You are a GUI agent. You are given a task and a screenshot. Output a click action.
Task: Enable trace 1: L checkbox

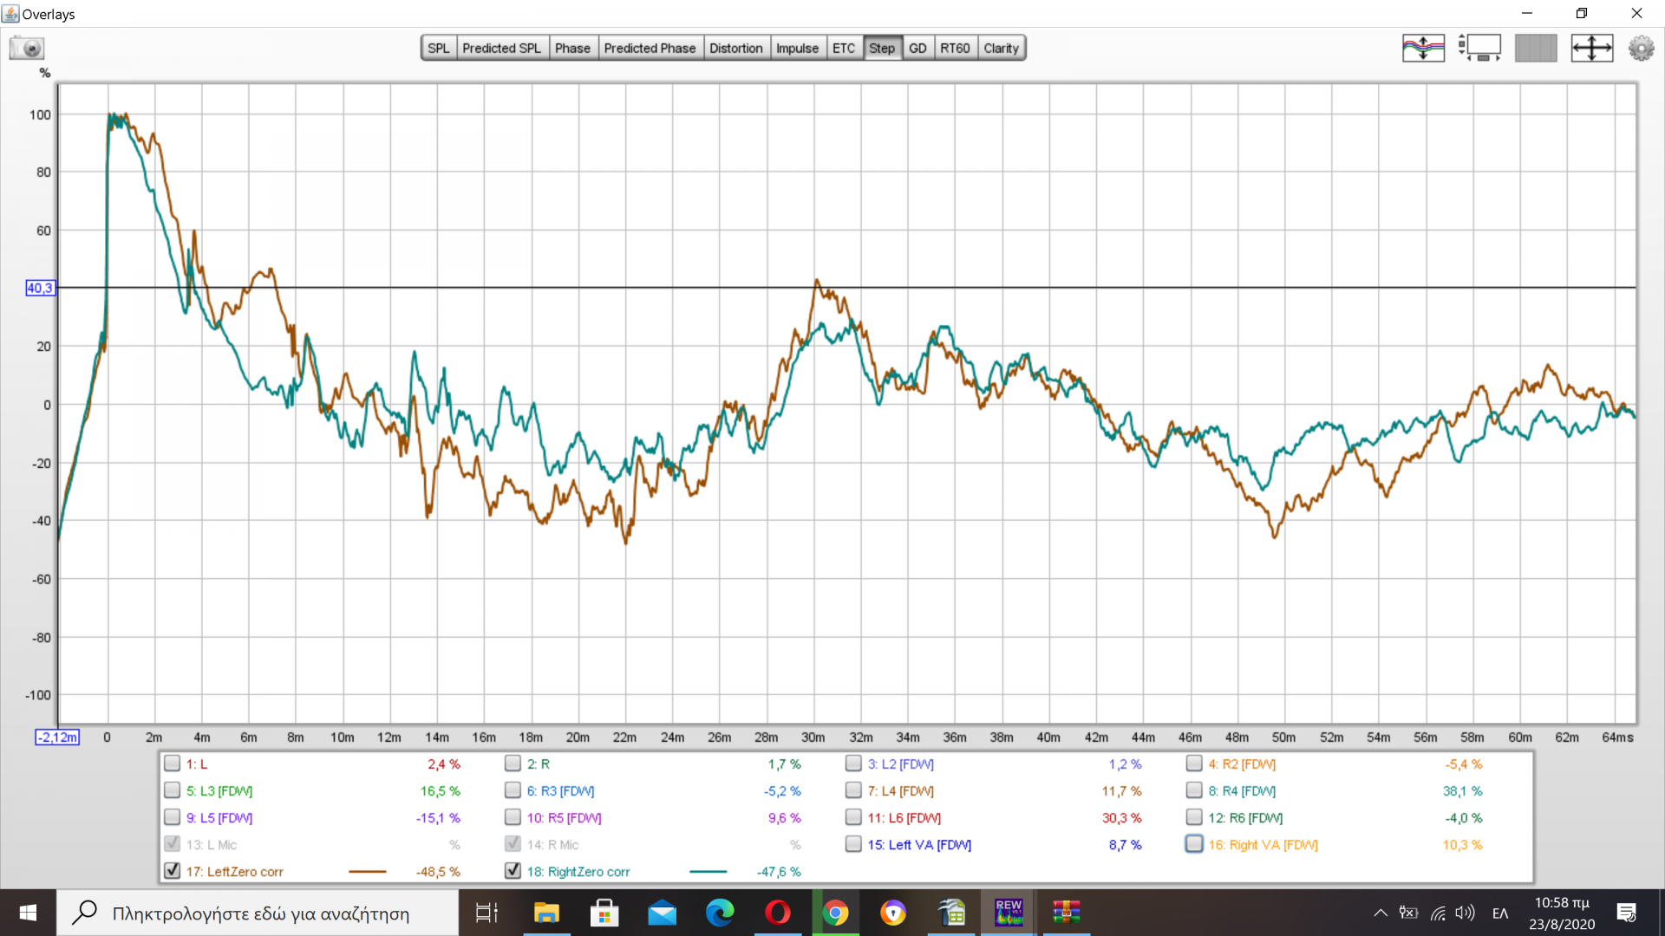pyautogui.click(x=172, y=764)
